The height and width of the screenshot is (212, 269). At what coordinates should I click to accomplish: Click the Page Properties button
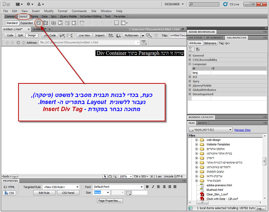click(110, 201)
